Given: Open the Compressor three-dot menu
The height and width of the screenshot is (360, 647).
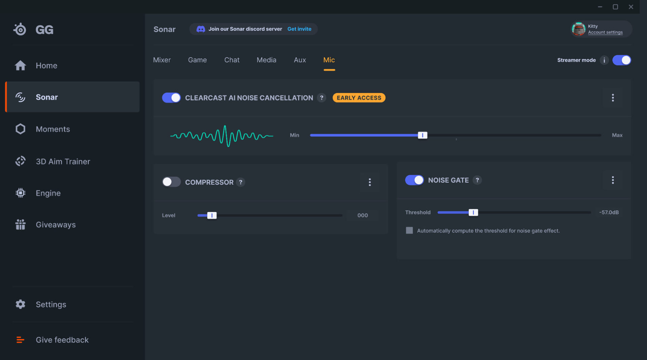Looking at the screenshot, I should [x=370, y=182].
